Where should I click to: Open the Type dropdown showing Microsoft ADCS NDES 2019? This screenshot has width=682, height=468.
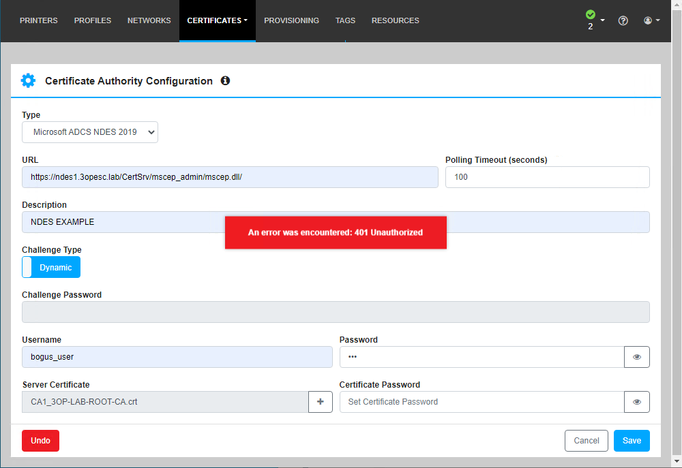(x=89, y=132)
